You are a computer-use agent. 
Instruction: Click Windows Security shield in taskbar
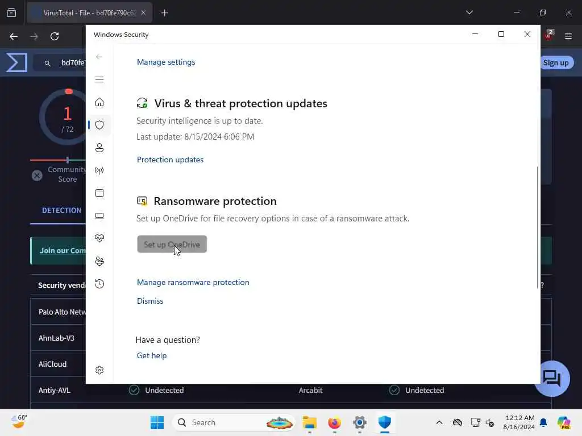pos(385,422)
